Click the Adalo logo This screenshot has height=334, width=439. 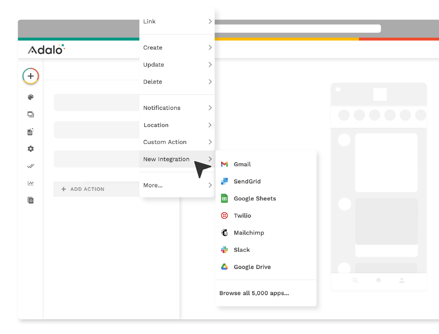click(46, 49)
